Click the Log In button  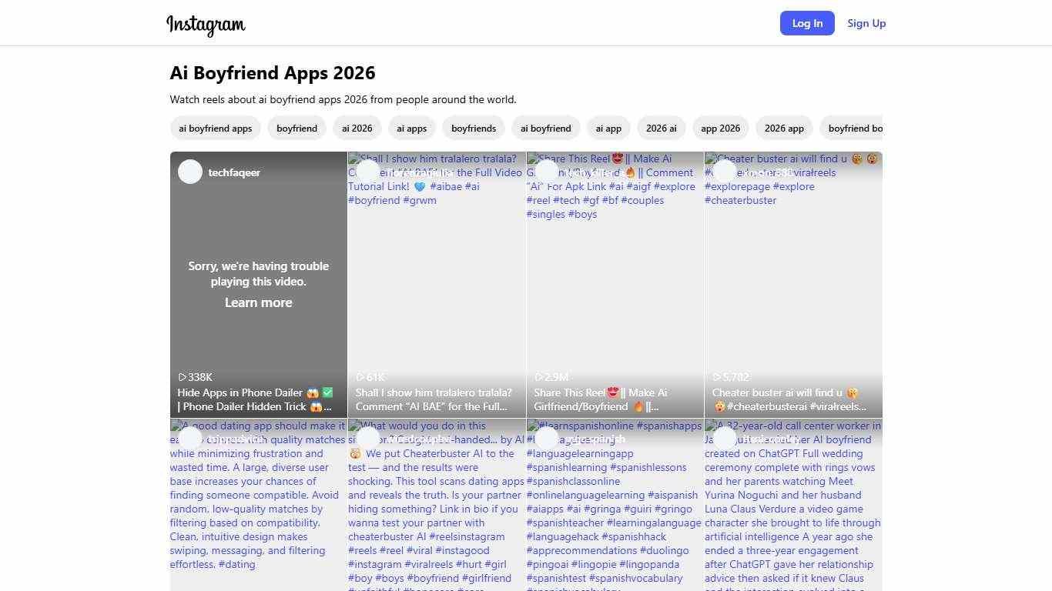pos(807,23)
